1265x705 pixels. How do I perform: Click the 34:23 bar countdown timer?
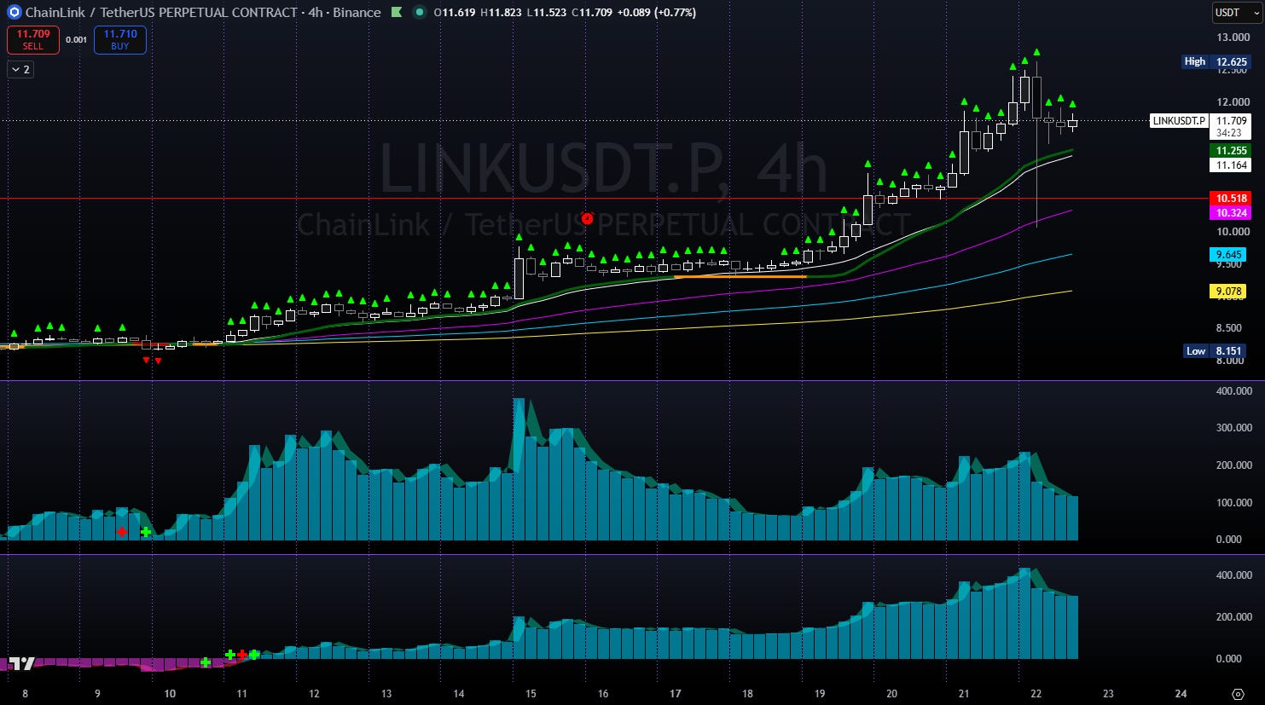[x=1229, y=133]
